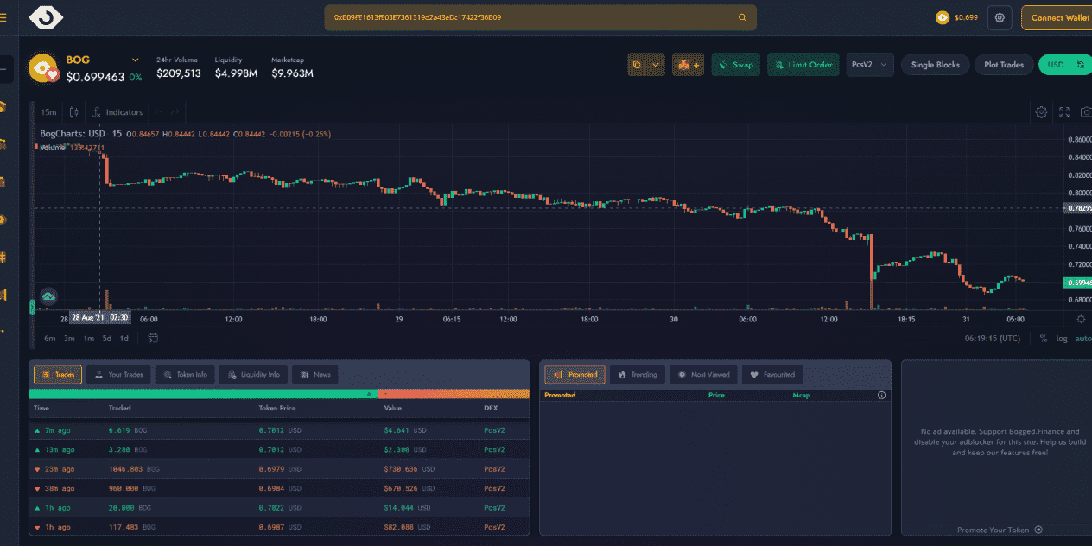This screenshot has height=546, width=1092.
Task: Switch to the News tab
Action: pyautogui.click(x=315, y=375)
